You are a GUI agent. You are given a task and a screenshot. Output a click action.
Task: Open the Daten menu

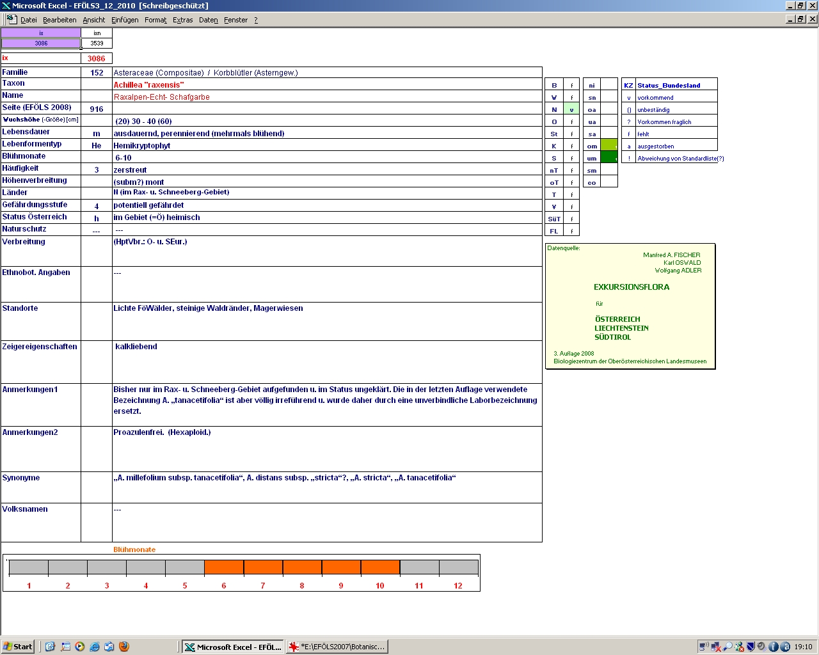[209, 20]
